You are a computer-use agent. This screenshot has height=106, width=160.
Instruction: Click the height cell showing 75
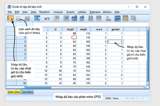(70, 67)
